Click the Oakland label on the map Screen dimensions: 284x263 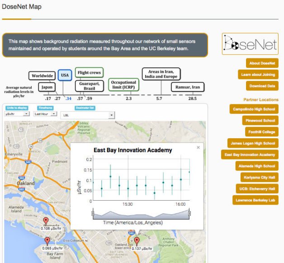[25, 183]
